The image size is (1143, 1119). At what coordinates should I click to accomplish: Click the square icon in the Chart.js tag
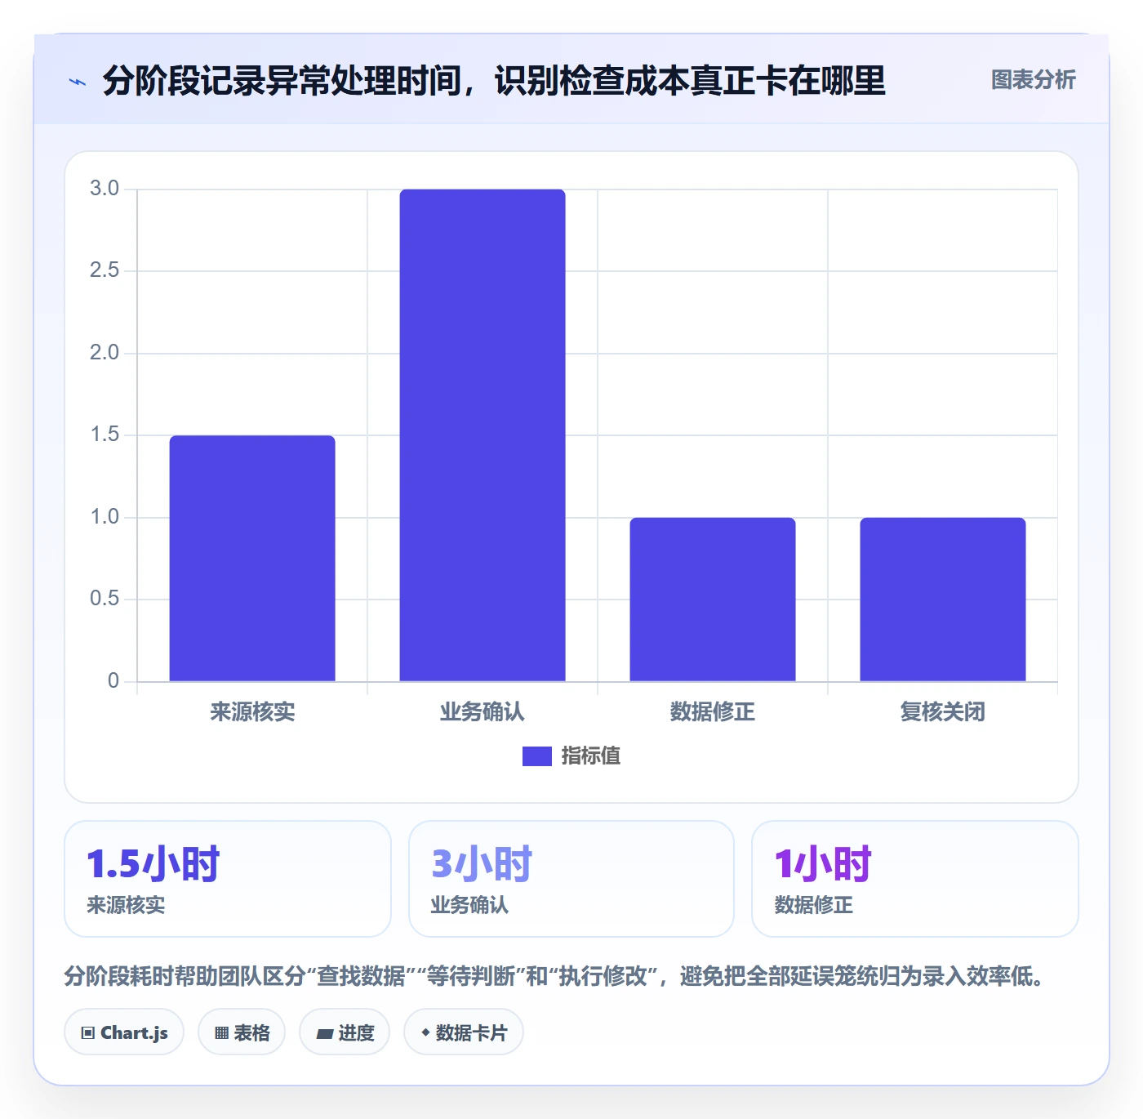pyautogui.click(x=88, y=1033)
